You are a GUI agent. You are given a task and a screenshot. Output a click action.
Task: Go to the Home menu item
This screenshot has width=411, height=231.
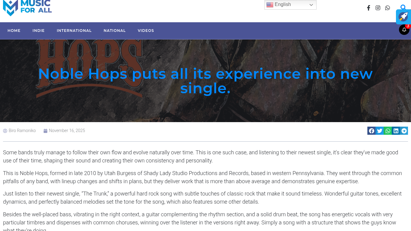pyautogui.click(x=14, y=31)
